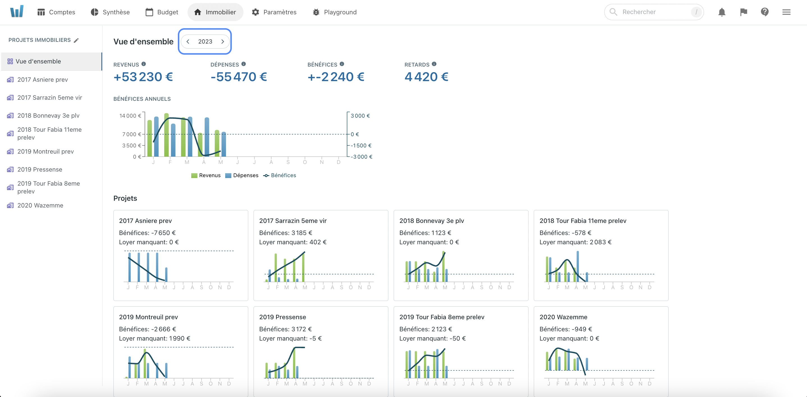Click the Playground icon in navbar
The height and width of the screenshot is (397, 807).
(x=316, y=11)
